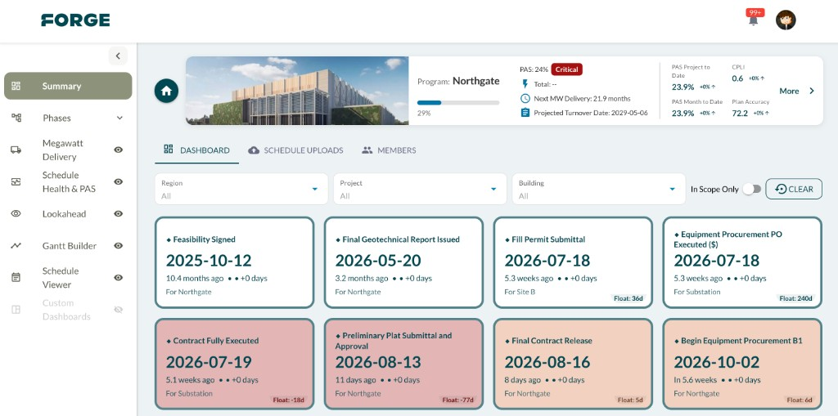Enable the In Scope Only switch
Screen dimensions: 838x416
click(751, 189)
